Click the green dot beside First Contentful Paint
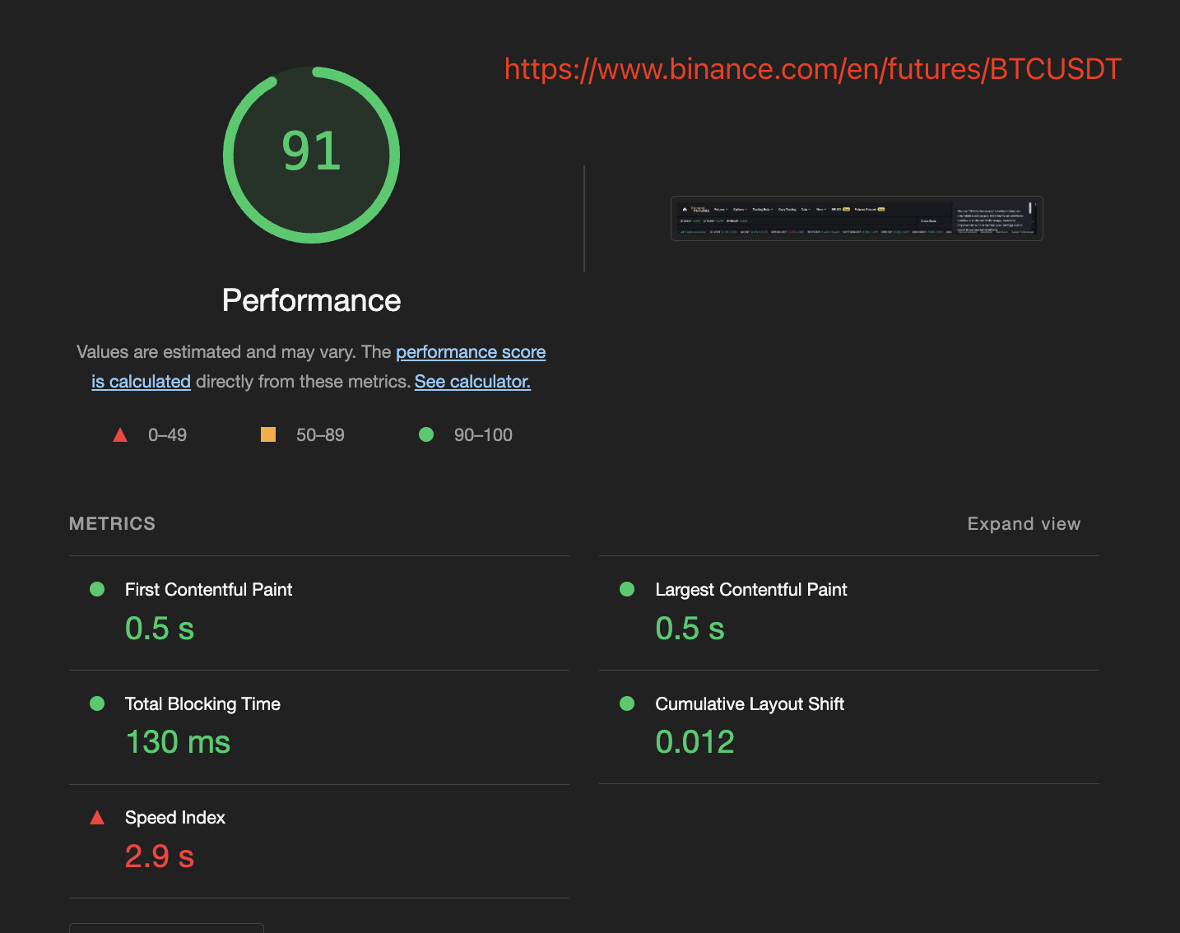1180x933 pixels. click(97, 589)
